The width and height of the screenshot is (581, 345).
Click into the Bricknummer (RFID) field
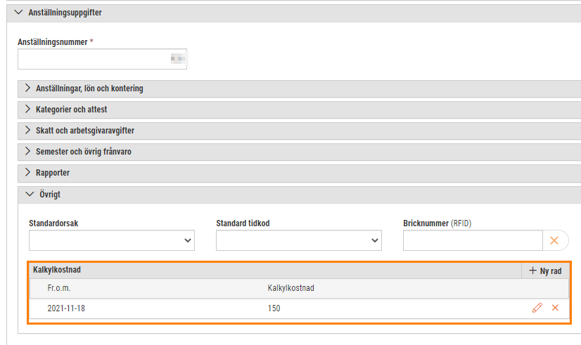click(473, 240)
